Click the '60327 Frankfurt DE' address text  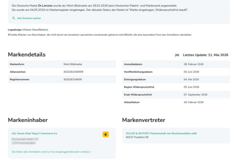[x=137, y=137]
